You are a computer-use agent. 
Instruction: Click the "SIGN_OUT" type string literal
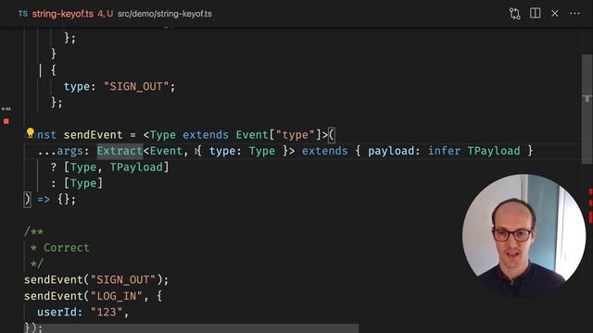tap(136, 86)
